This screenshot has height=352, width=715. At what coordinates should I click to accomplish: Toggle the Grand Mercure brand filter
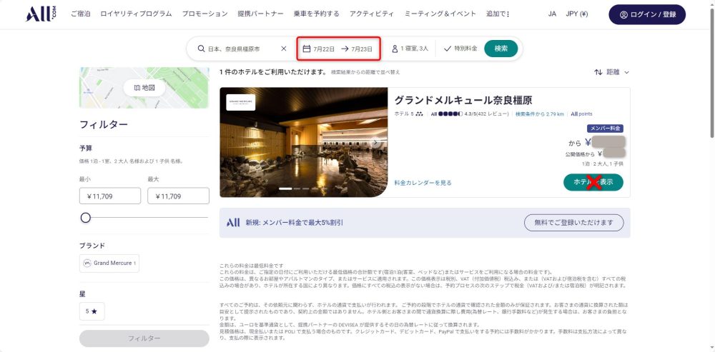tap(109, 263)
